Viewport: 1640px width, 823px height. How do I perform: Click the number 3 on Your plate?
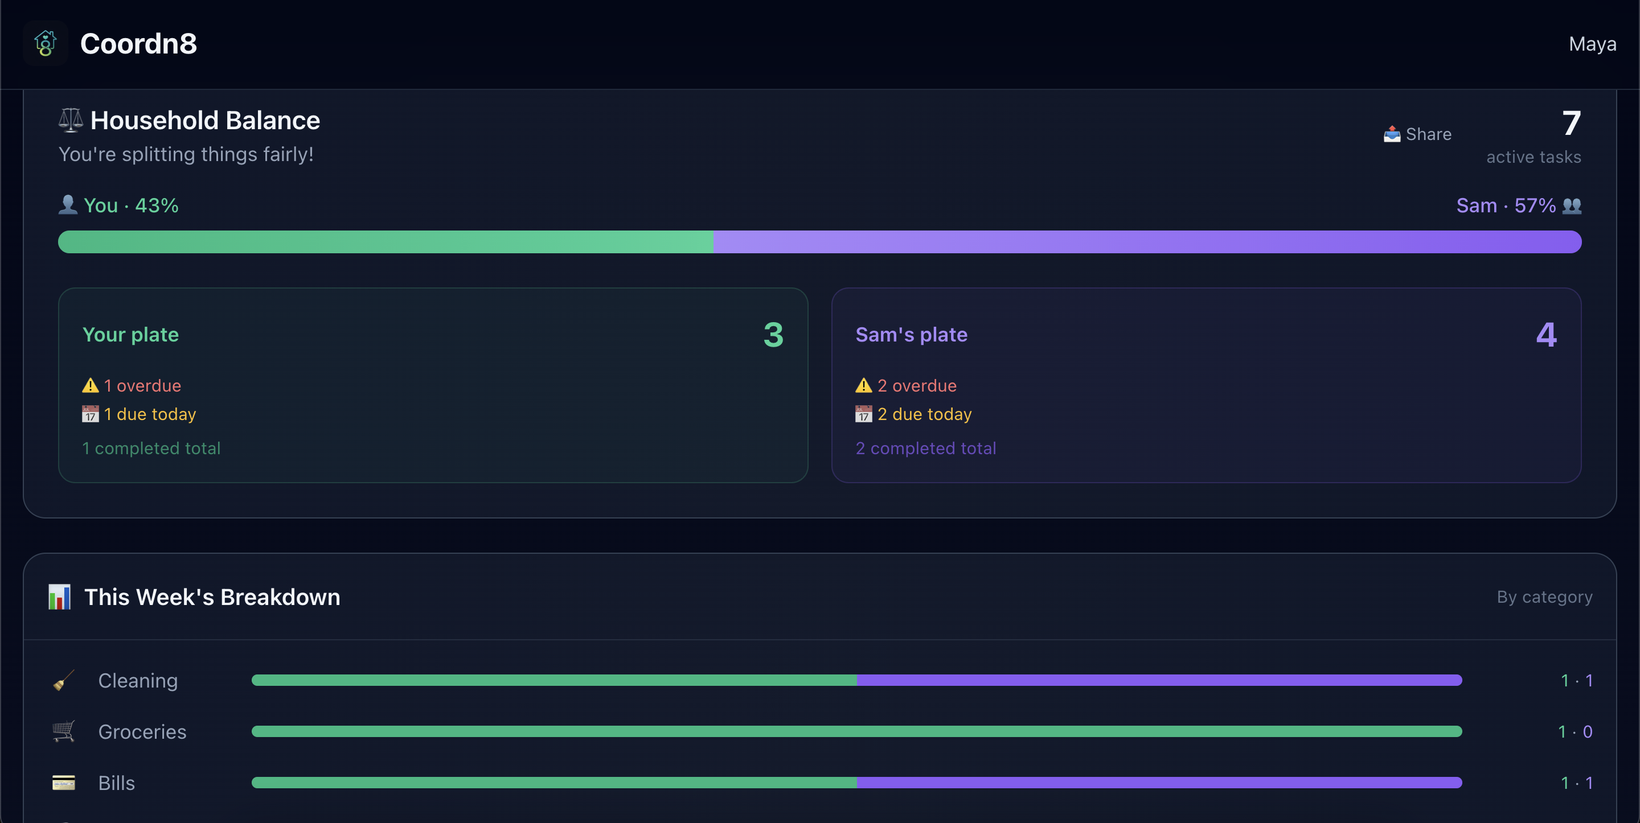(773, 335)
